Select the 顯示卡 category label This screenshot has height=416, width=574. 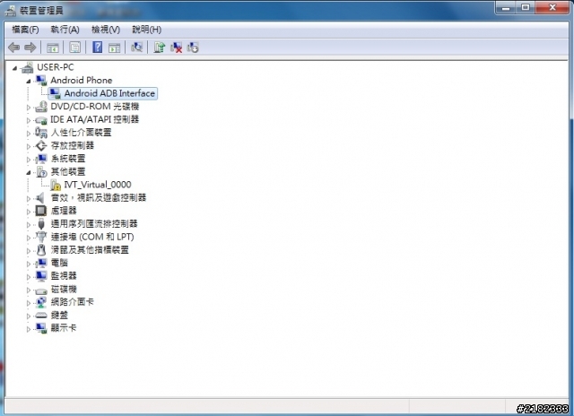(64, 328)
